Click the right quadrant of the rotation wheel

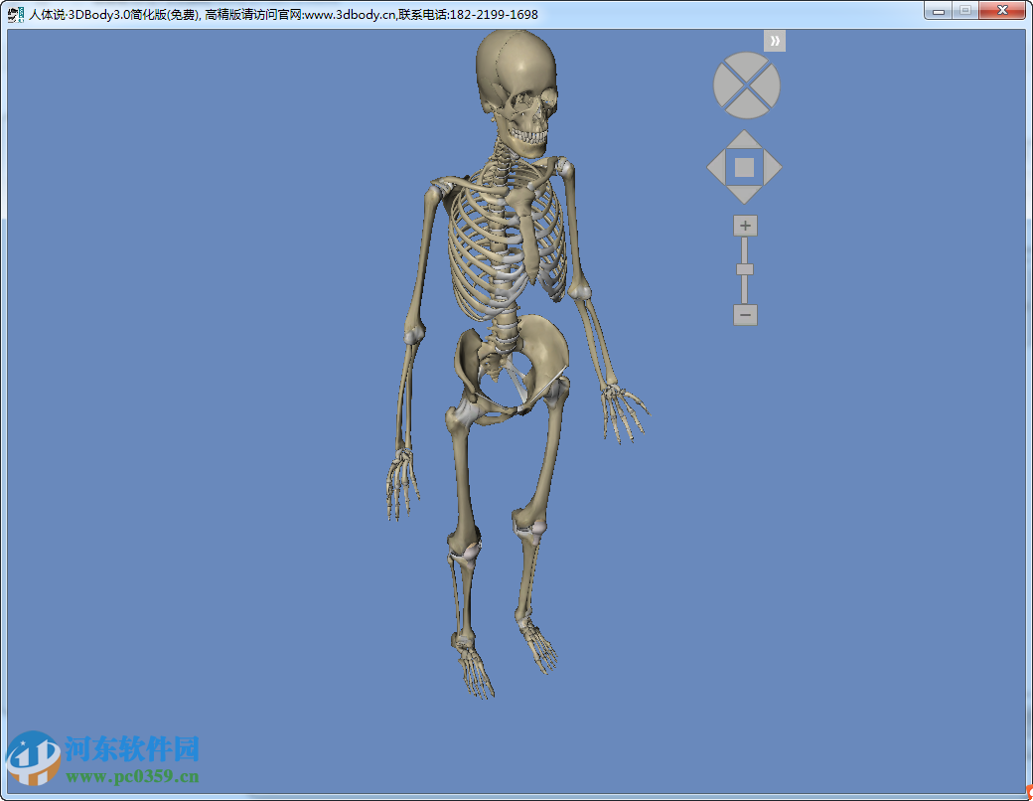(x=769, y=85)
